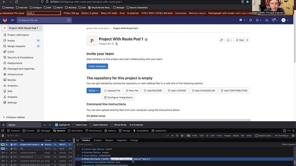
Task: Jump to previous find match arrow
Action: tap(44, 125)
